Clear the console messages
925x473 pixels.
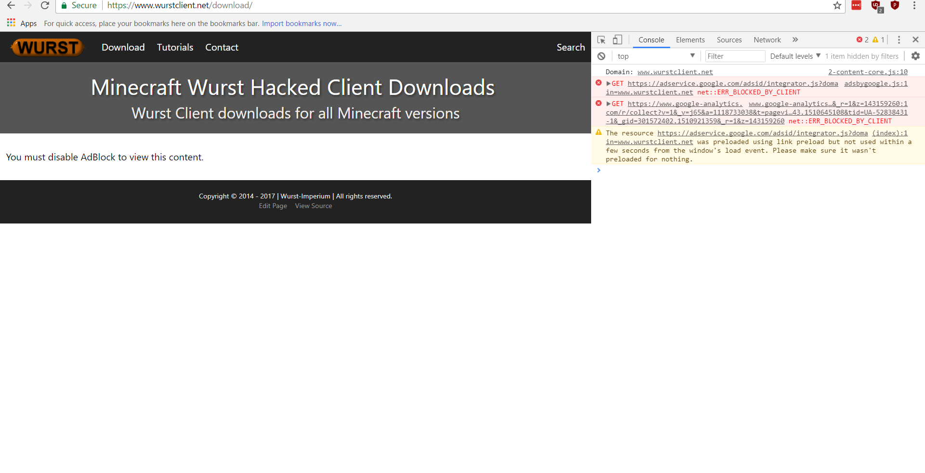click(x=601, y=56)
